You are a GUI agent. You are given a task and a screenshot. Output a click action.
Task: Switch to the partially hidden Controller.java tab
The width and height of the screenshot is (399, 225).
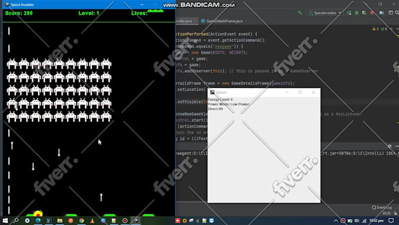(184, 21)
